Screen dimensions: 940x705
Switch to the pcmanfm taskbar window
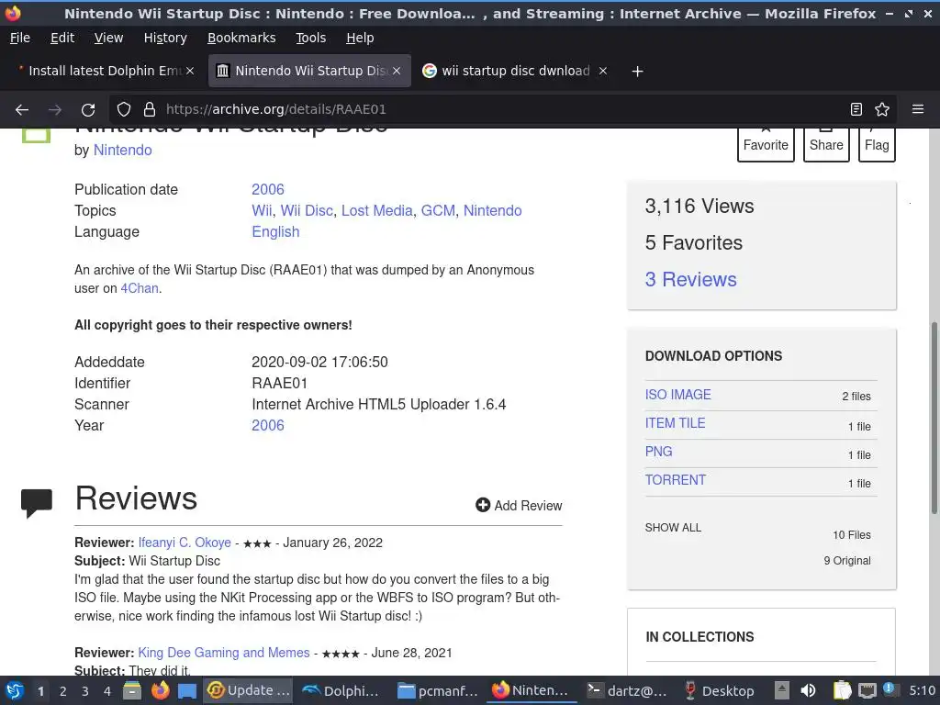pos(438,690)
